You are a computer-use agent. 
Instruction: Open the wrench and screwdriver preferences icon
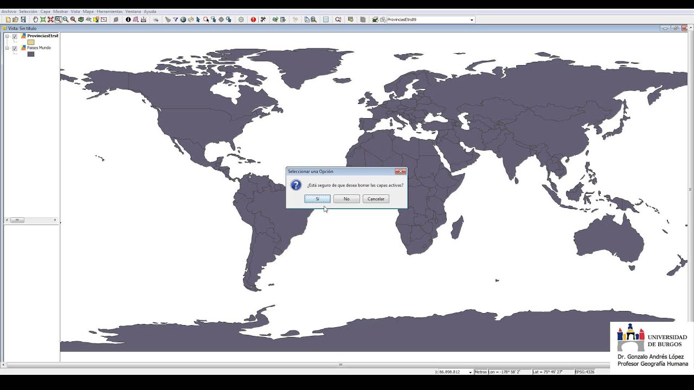263,19
